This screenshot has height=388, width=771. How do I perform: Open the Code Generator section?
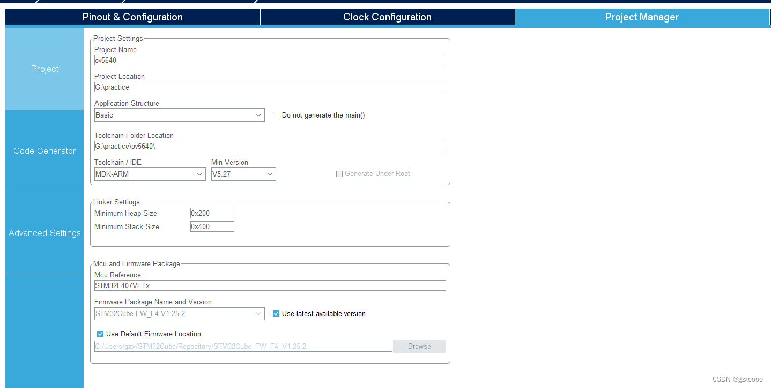(45, 151)
